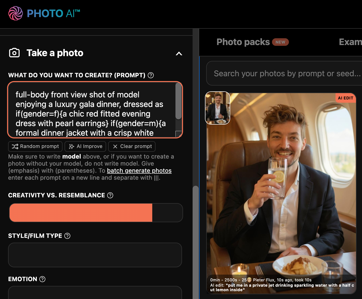This screenshot has width=362, height=299.
Task: Collapse the Take a photo section chevron
Action: click(x=179, y=53)
